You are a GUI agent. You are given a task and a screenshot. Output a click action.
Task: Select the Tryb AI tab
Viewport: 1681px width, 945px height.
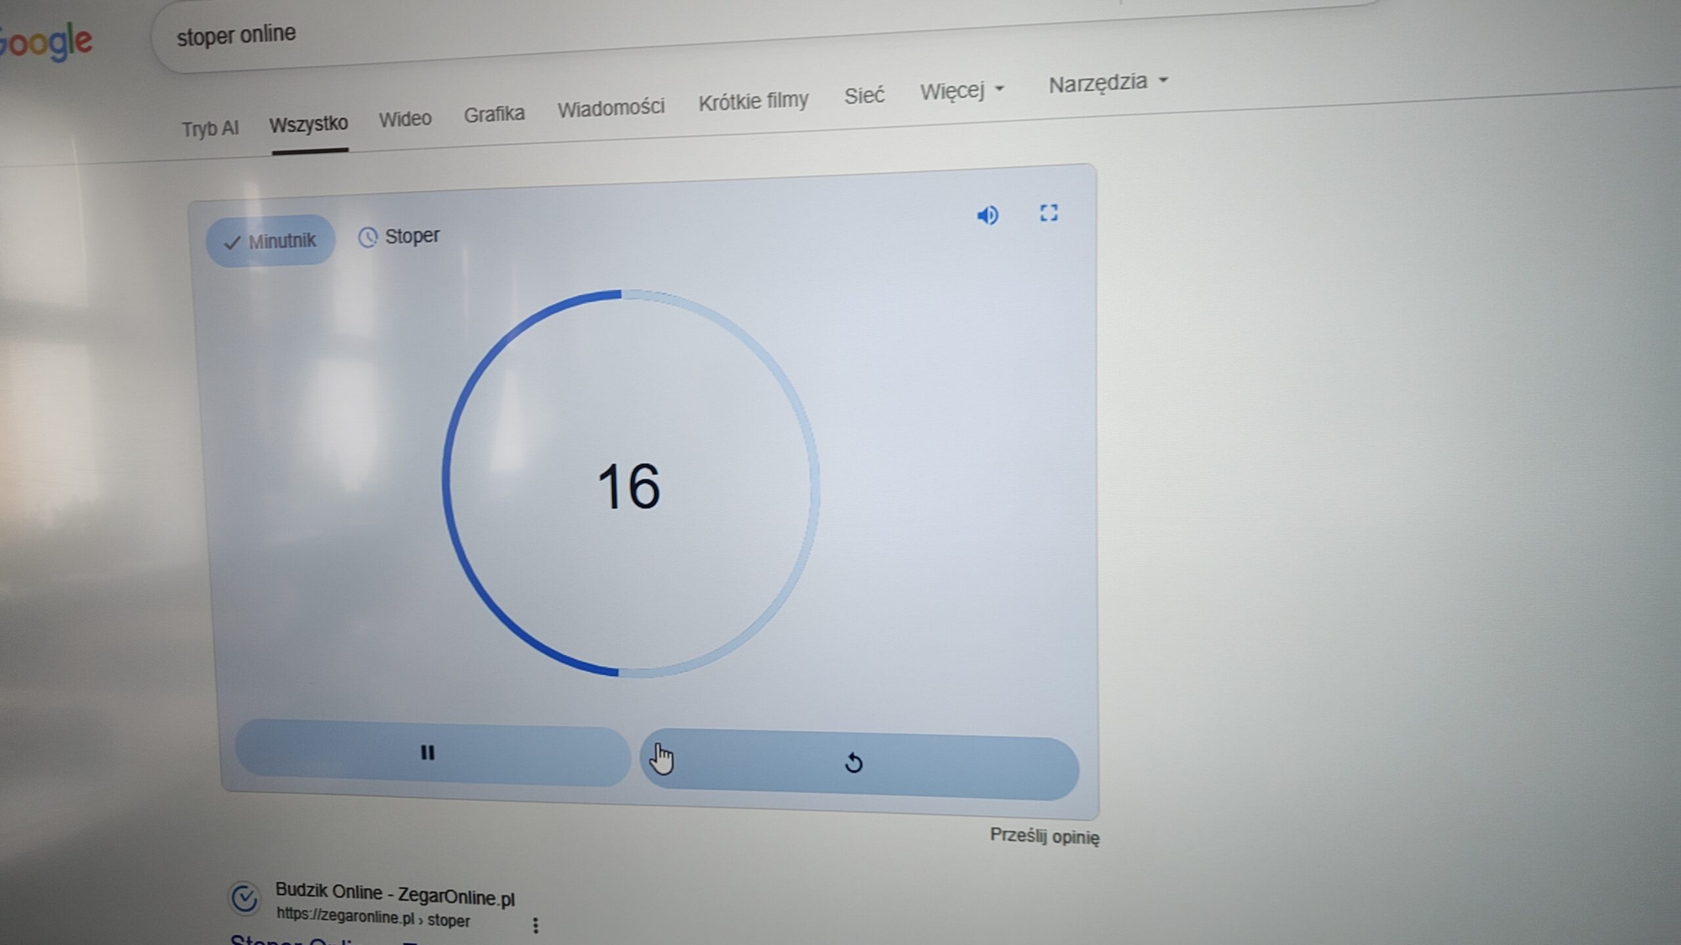point(209,128)
